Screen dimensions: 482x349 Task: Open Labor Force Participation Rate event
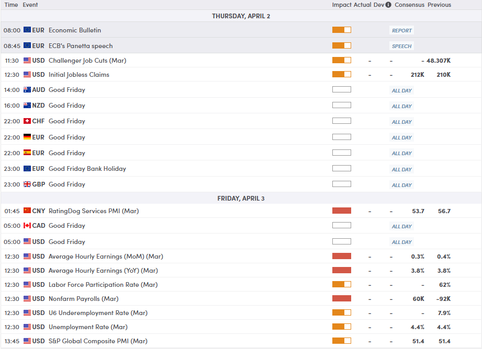pos(103,285)
